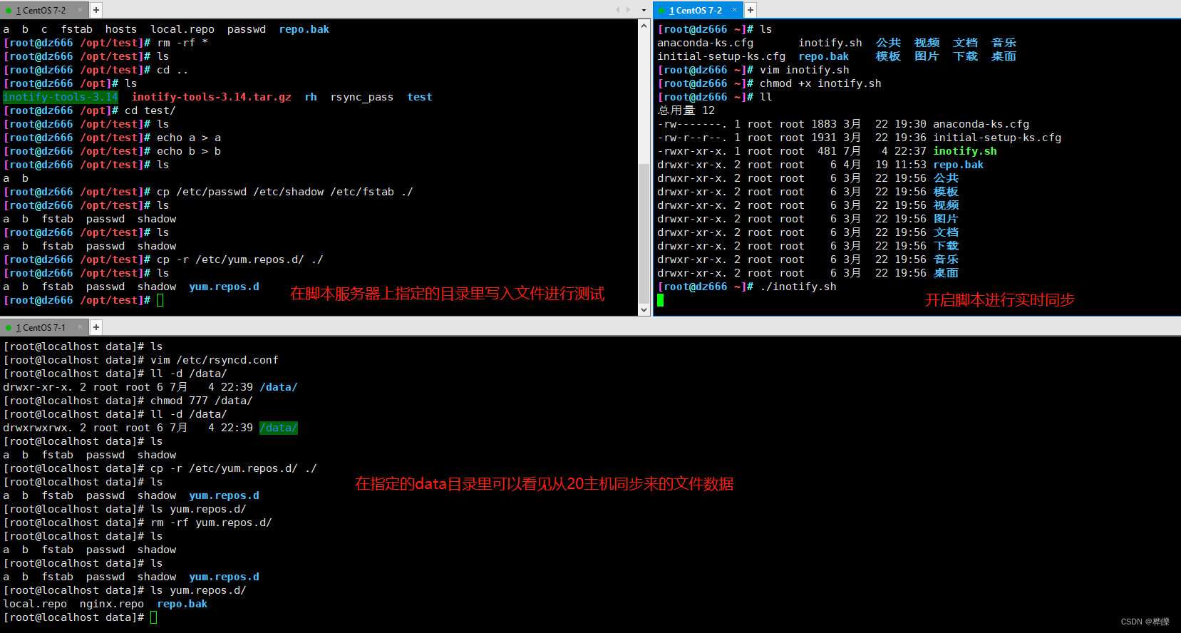Select the CentOS 7-1 tab
Screen dimensions: 1181x633
pos(41,327)
